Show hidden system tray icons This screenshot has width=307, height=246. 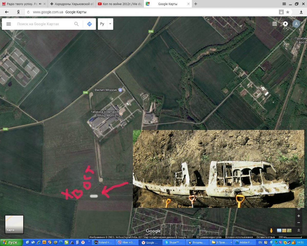(x=272, y=242)
